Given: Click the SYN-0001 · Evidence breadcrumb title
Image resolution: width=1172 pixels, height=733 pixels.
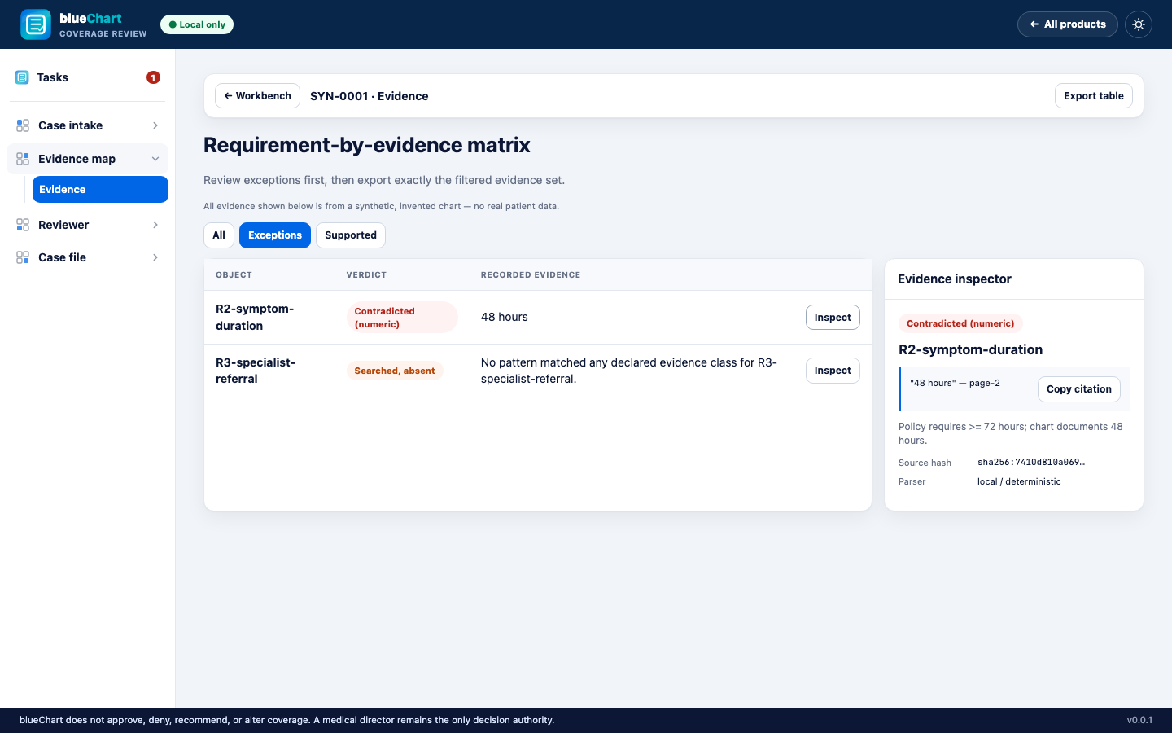Looking at the screenshot, I should [x=370, y=96].
